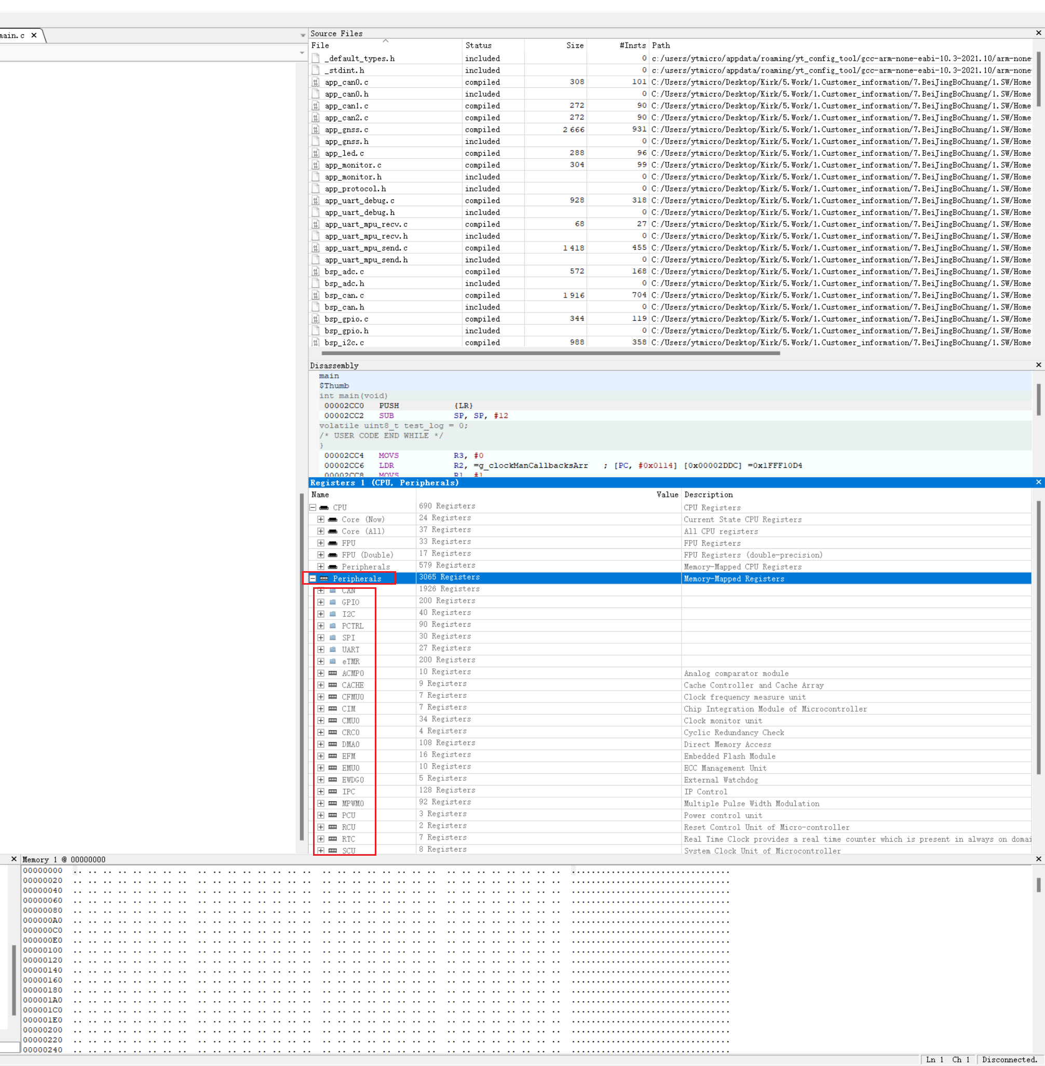
Task: Click the DMA0 peripheral chip icon
Action: tap(333, 745)
